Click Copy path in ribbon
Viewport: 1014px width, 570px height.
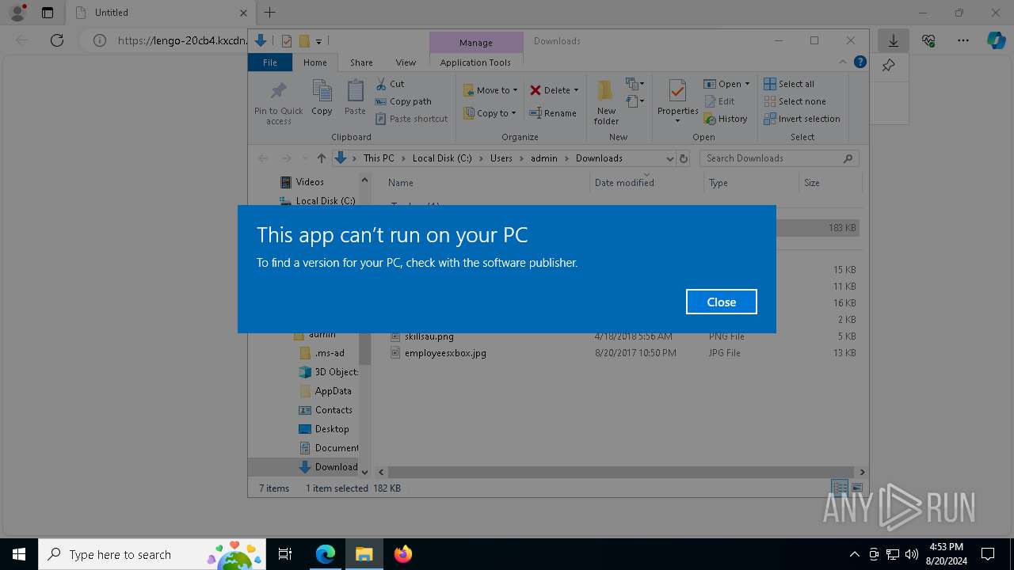pos(403,101)
